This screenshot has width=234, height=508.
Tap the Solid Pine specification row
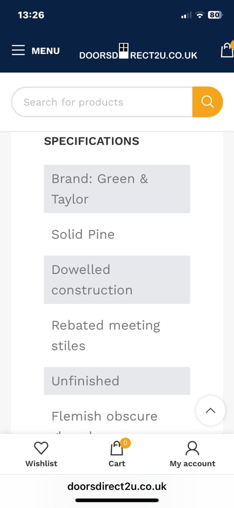117,234
